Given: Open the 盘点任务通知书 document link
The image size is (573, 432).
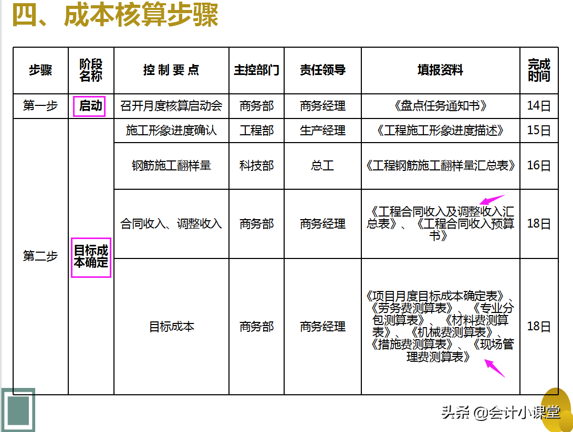Looking at the screenshot, I should [440, 105].
